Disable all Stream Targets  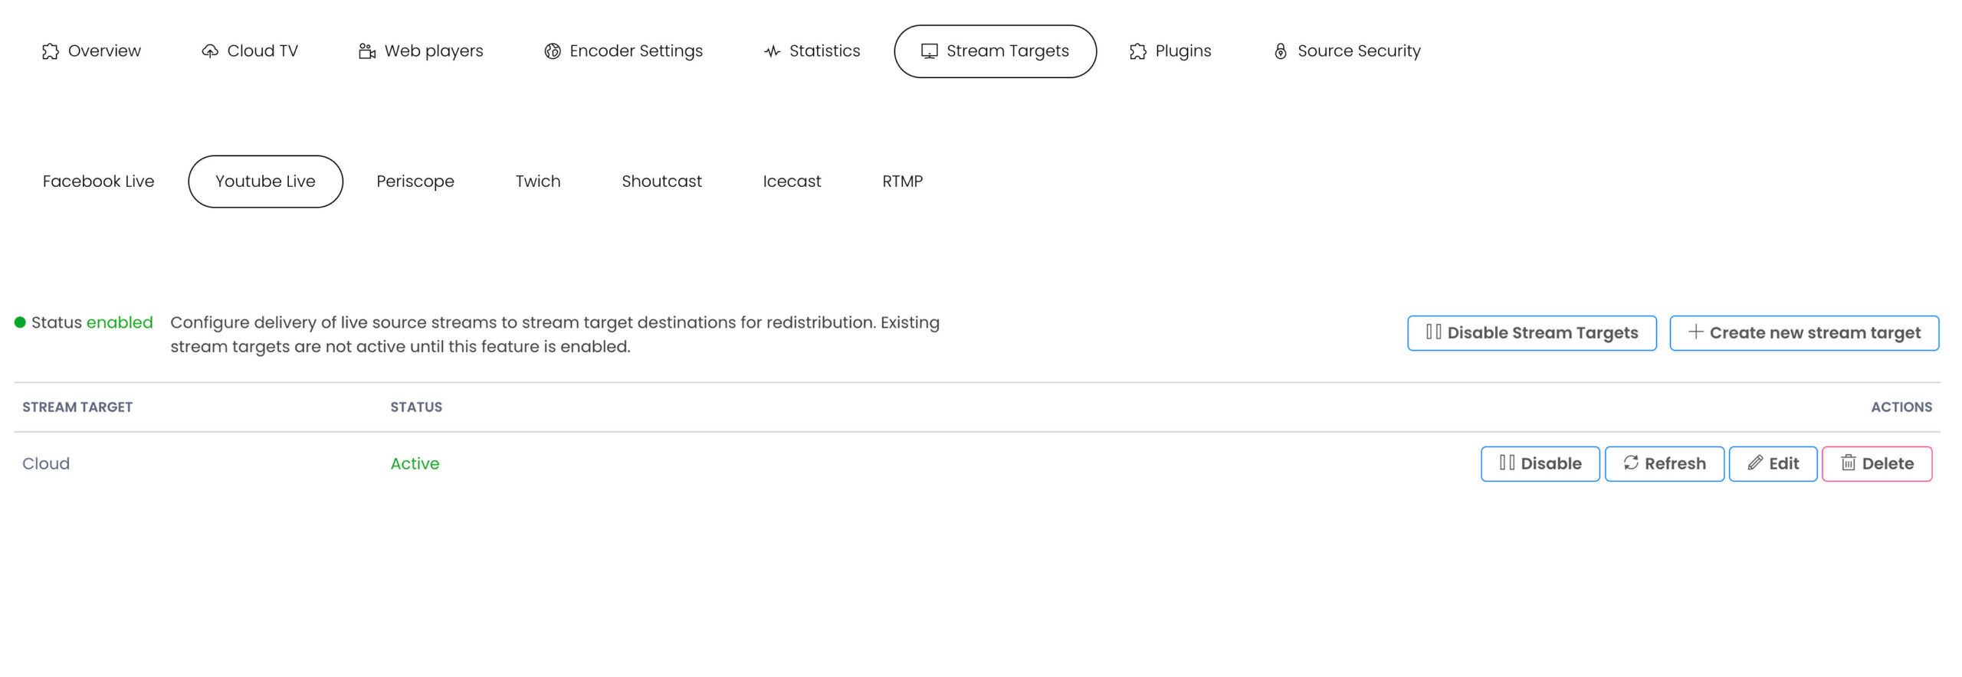(1531, 333)
